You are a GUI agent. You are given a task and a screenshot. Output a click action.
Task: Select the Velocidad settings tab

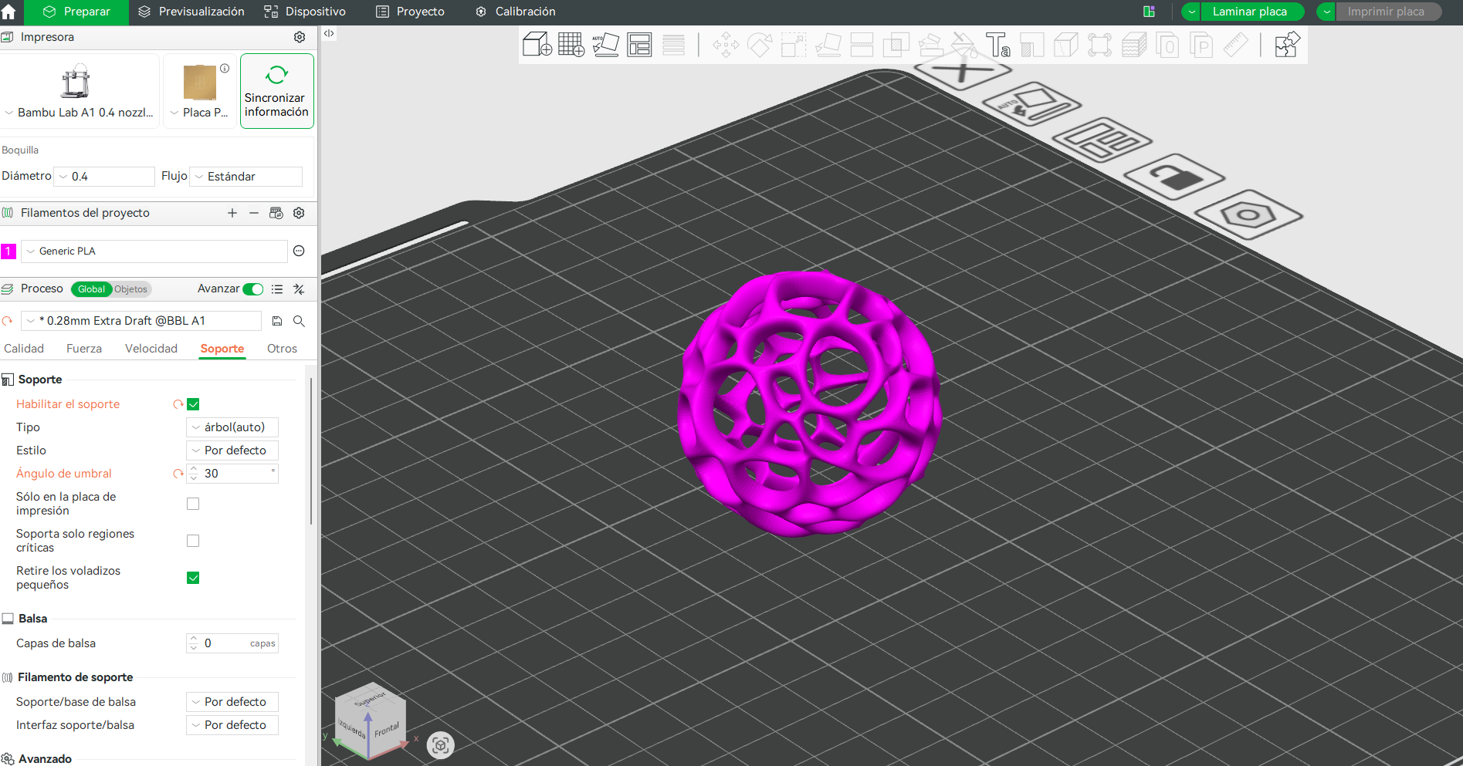[x=151, y=349]
